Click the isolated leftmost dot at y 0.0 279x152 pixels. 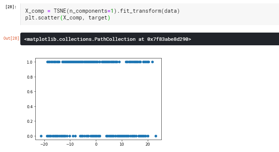(41, 136)
